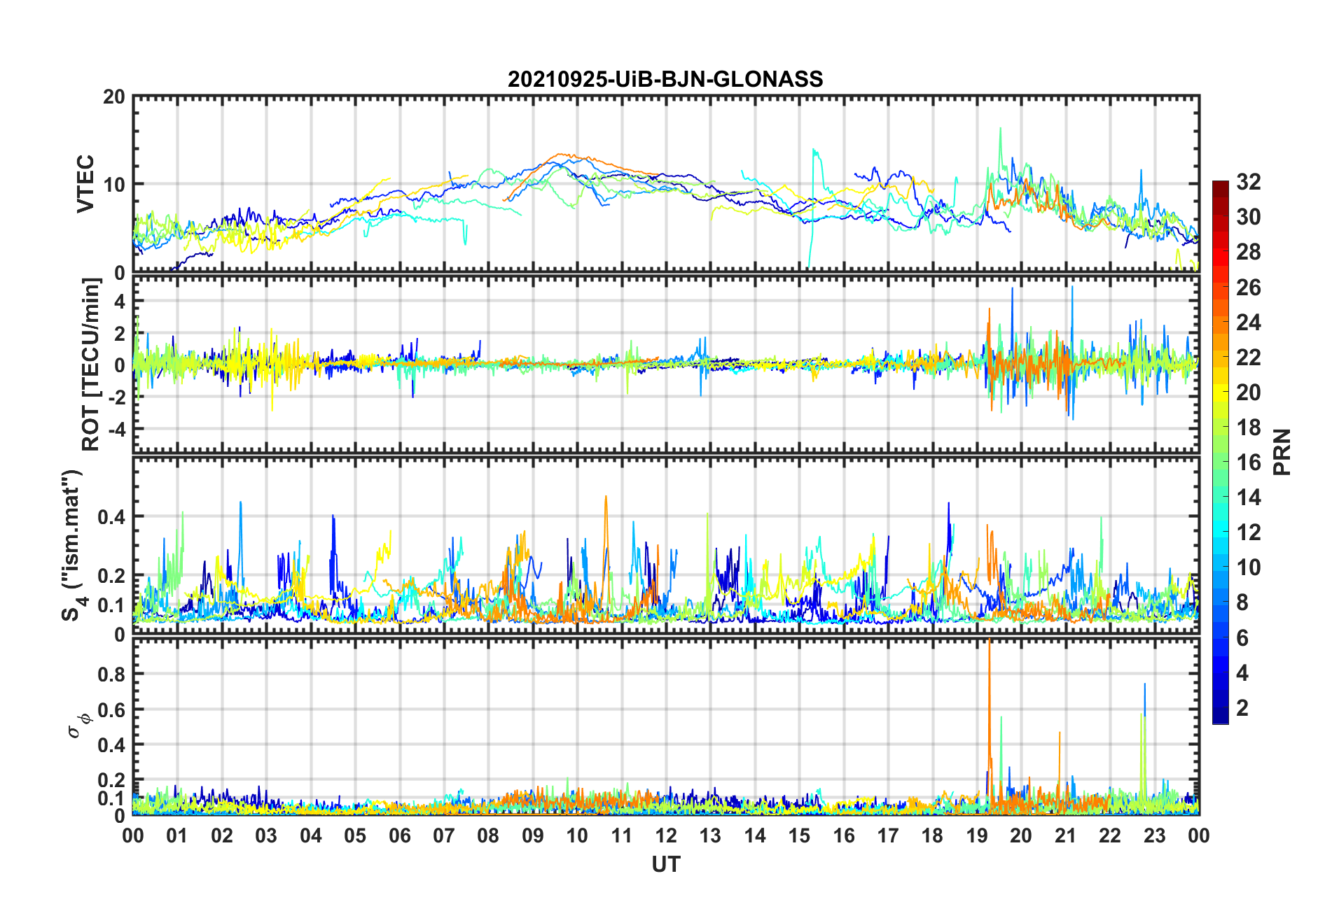The height and width of the screenshot is (904, 1332).
Task: Click the plot title 20210925-UiB-BJN-GLONASS
Action: pyautogui.click(x=665, y=79)
